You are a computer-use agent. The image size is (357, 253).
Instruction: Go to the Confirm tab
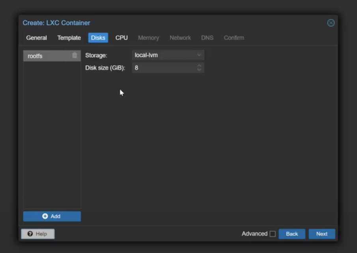234,38
